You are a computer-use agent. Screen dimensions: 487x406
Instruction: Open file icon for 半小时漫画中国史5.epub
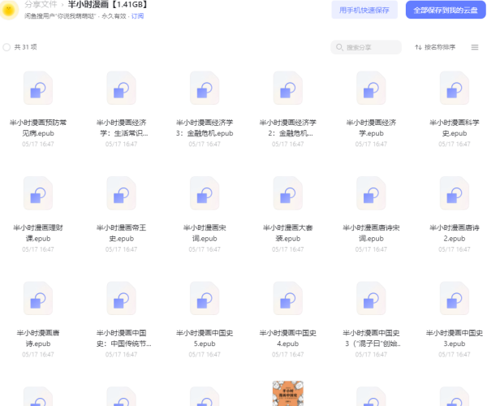tap(205, 298)
